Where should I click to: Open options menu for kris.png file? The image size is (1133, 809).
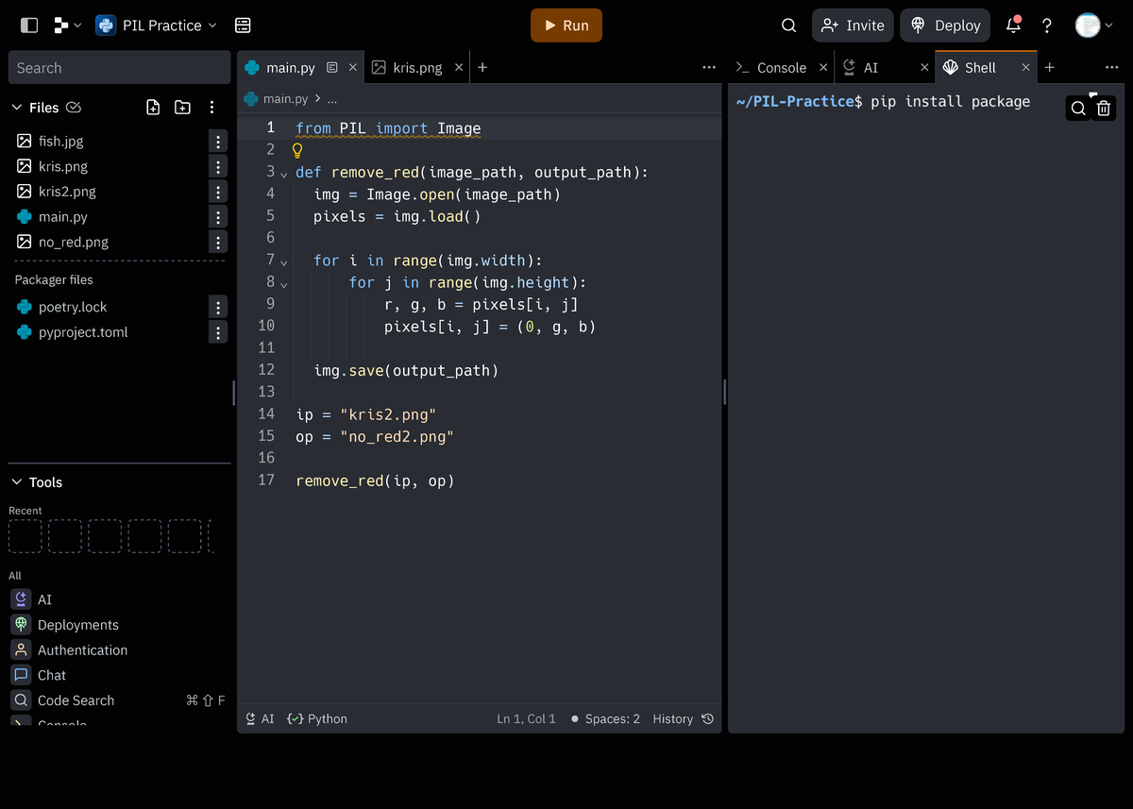click(x=218, y=167)
